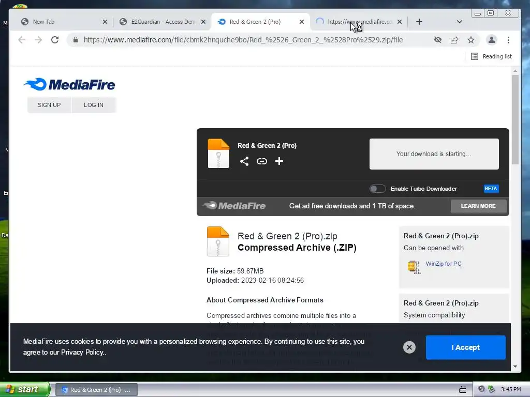
Task: Click I Accept cookies button
Action: tap(465, 347)
